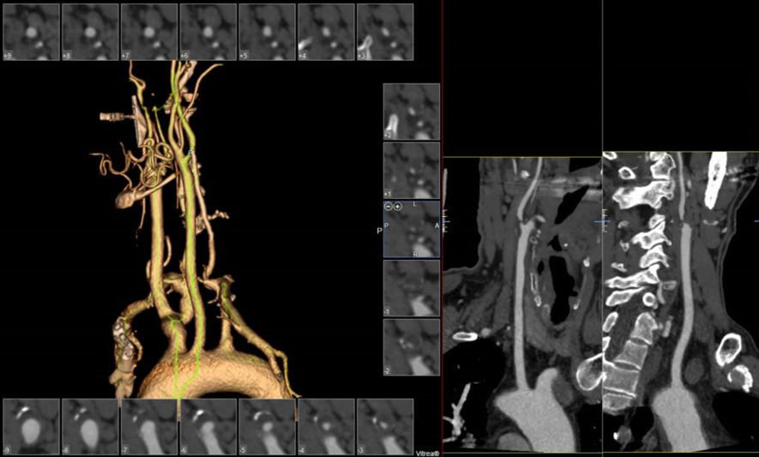Select the -2 cross-section thumbnail
Image resolution: width=759 pixels, height=457 pixels.
[x=411, y=347]
